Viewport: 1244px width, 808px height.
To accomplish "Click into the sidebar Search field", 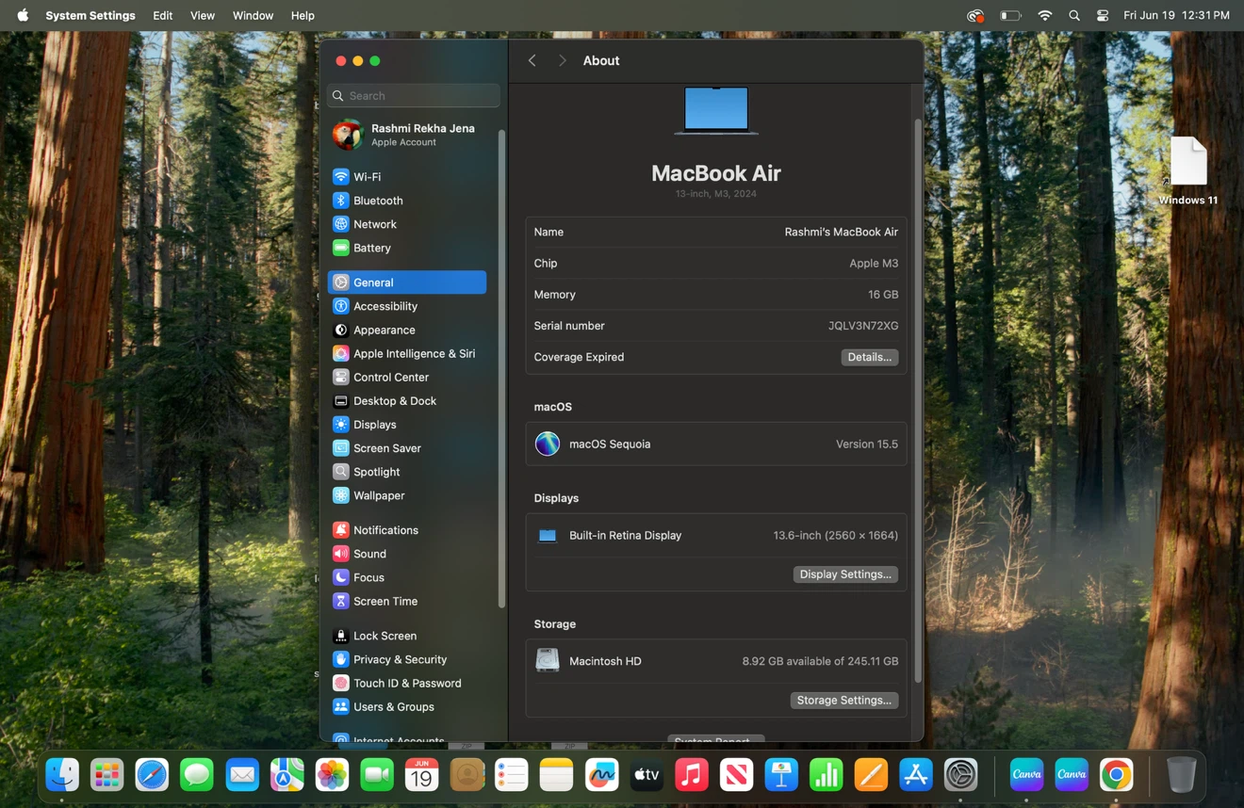I will pos(414,95).
